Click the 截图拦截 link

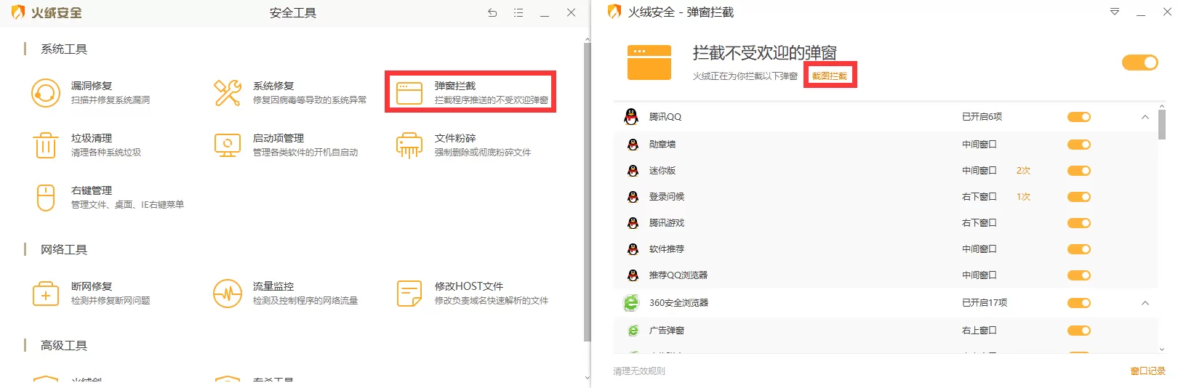pos(830,76)
